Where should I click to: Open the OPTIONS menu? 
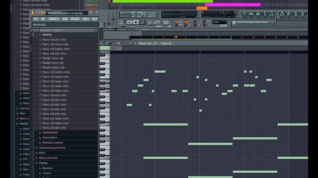[75, 19]
